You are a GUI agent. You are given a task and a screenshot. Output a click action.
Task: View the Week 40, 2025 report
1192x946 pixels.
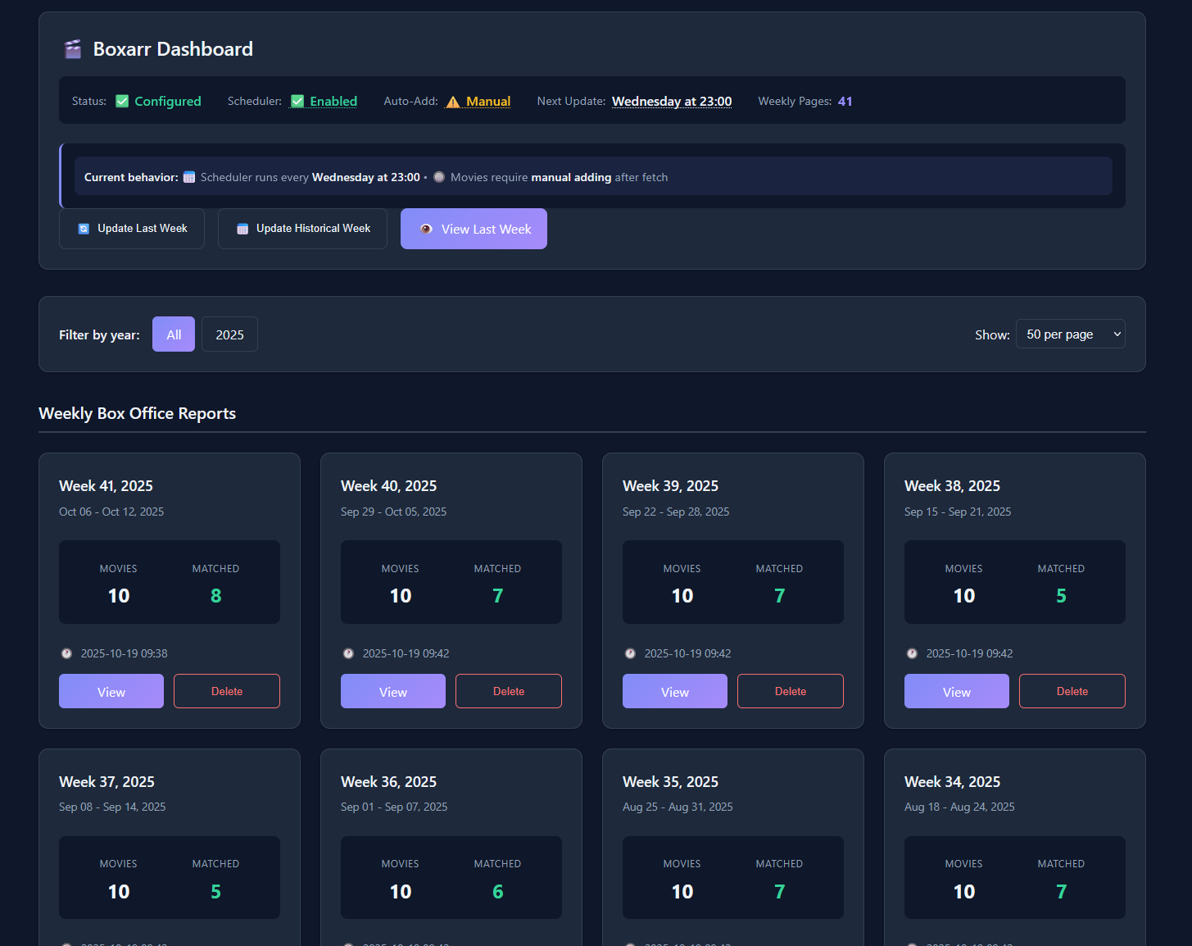coord(392,692)
